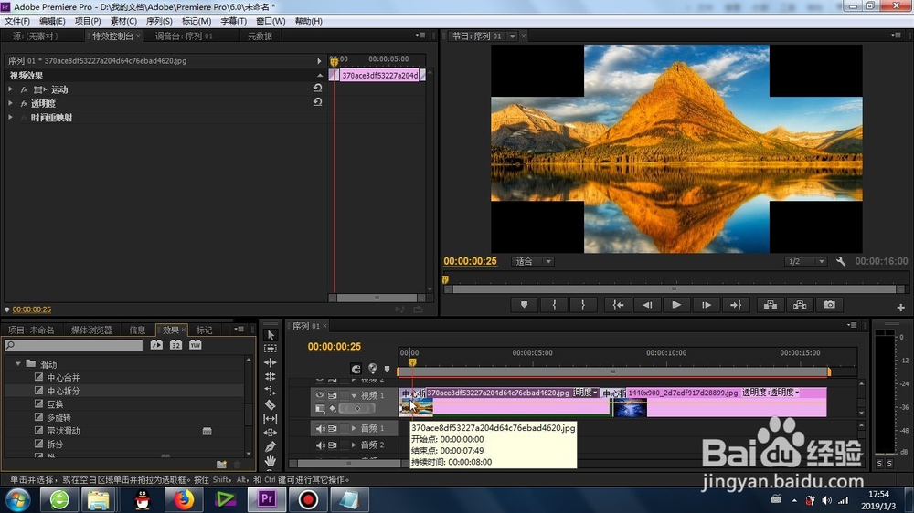Image resolution: width=914 pixels, height=513 pixels.
Task: Step forward one frame
Action: point(706,305)
